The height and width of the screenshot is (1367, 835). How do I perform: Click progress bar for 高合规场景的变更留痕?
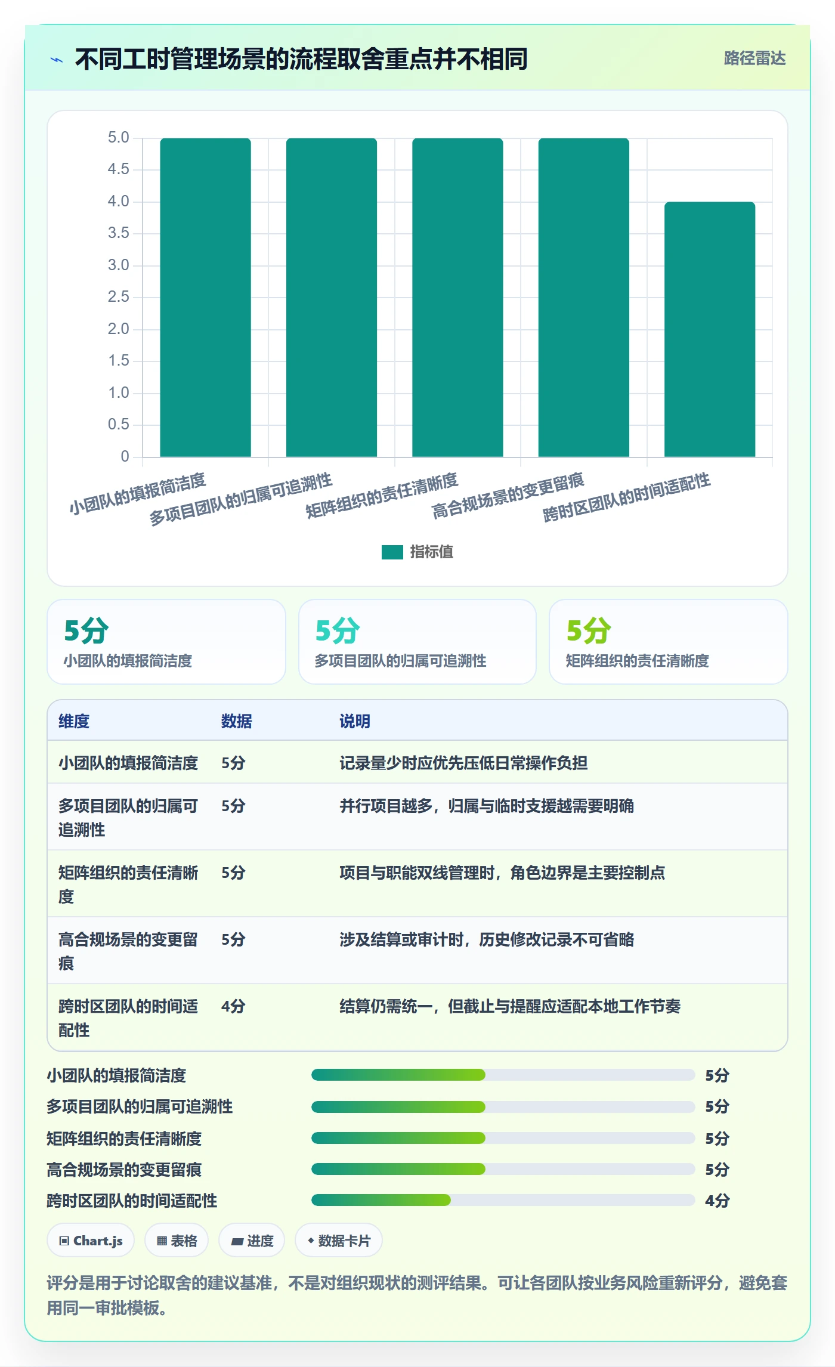pyautogui.click(x=503, y=1169)
